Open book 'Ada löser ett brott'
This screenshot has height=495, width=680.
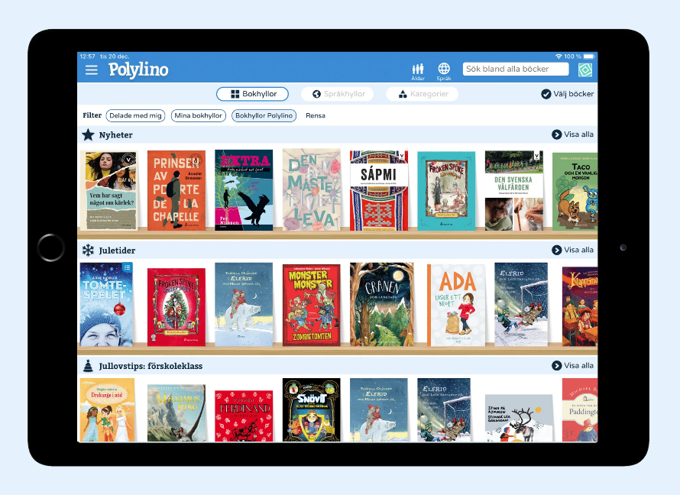pyautogui.click(x=456, y=305)
